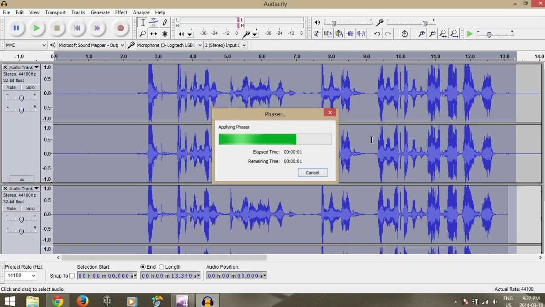
Task: Open the Tracks menu
Action: coord(78,12)
